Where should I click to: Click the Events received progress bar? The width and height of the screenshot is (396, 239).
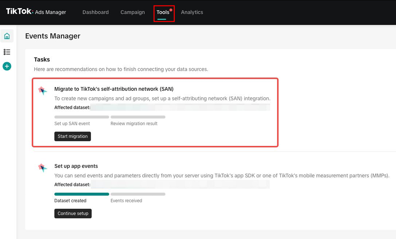pos(138,194)
